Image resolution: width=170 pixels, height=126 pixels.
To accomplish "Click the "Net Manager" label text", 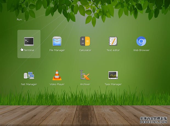I will (29, 84).
